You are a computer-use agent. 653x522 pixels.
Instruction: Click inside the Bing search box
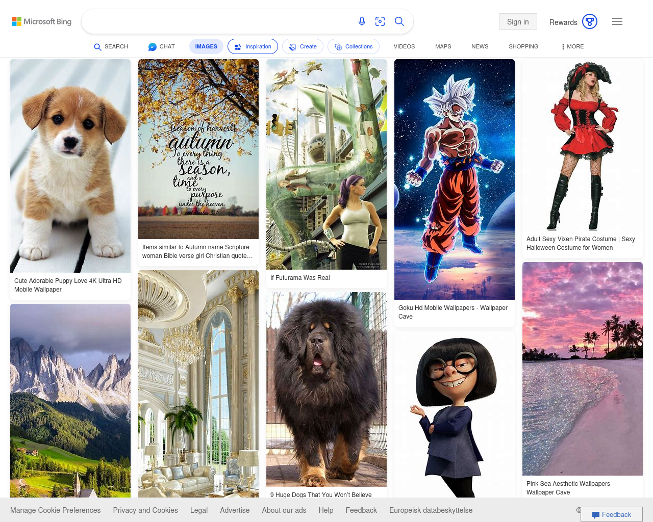(x=217, y=21)
